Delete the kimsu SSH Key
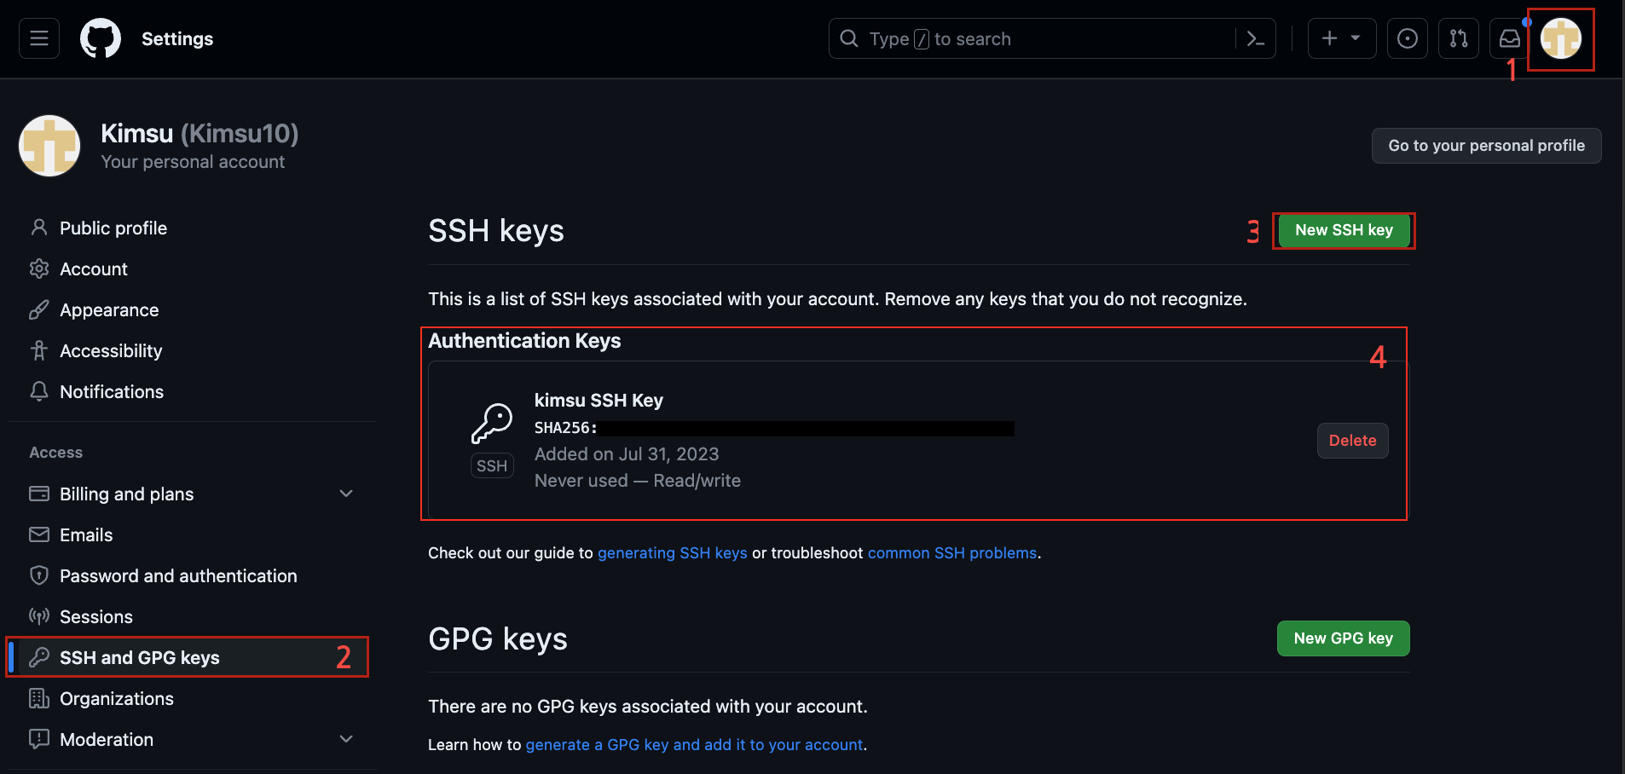The width and height of the screenshot is (1625, 774). click(1352, 441)
